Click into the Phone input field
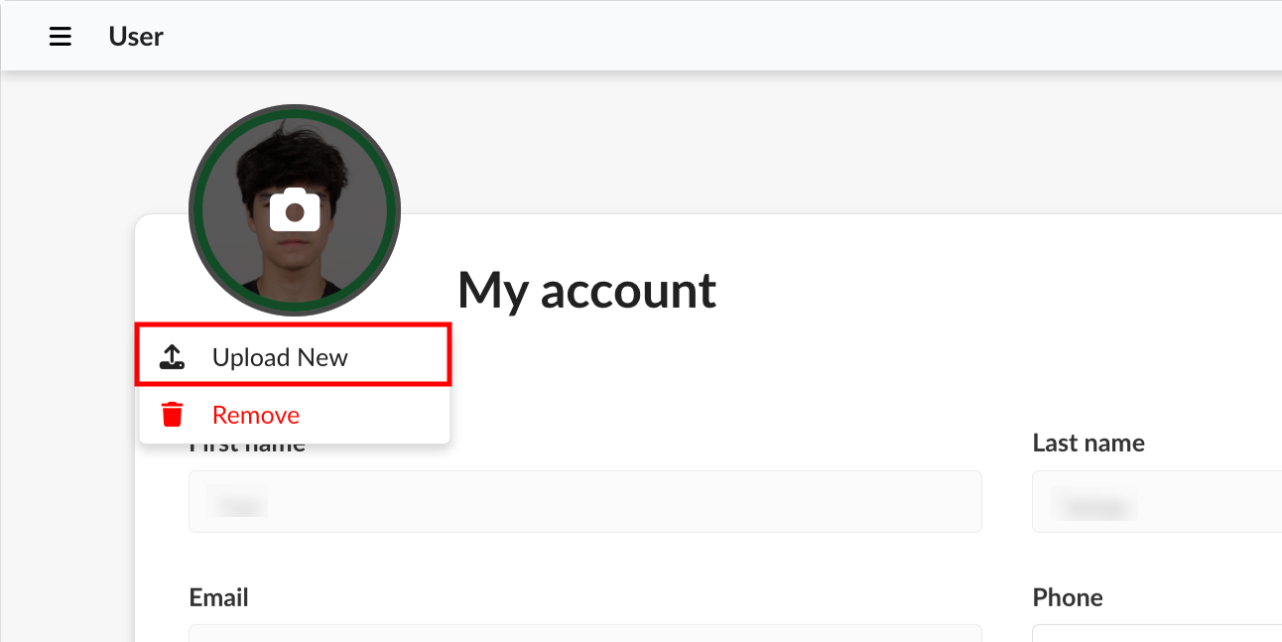Viewport: 1282px width, 642px height. click(x=1157, y=633)
